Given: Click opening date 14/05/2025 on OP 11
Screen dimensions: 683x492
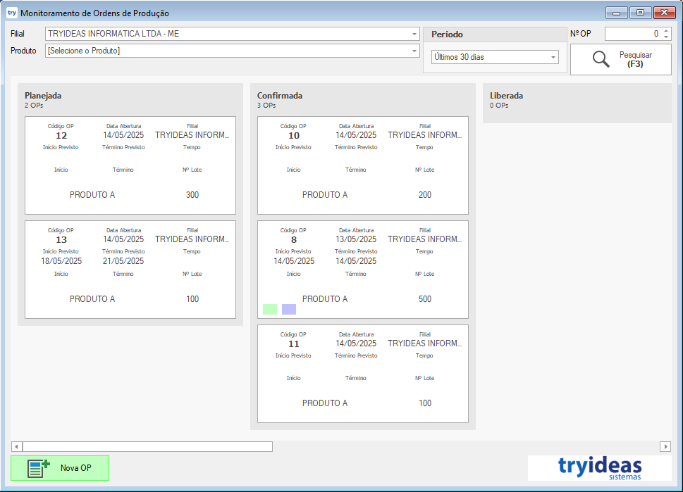Looking at the screenshot, I should coord(356,343).
